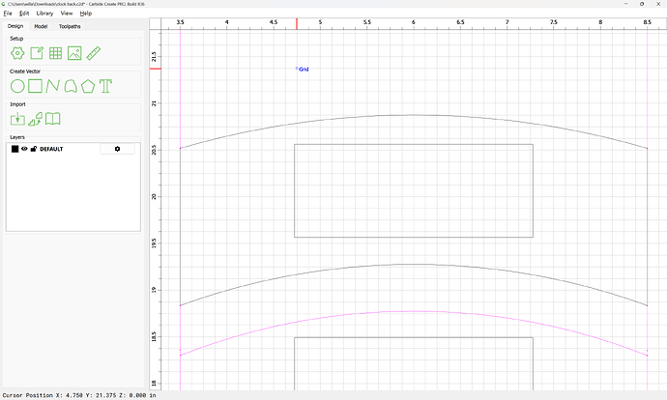The image size is (667, 400).
Task: Click the resize document icon in Setup
Action: [x=37, y=53]
